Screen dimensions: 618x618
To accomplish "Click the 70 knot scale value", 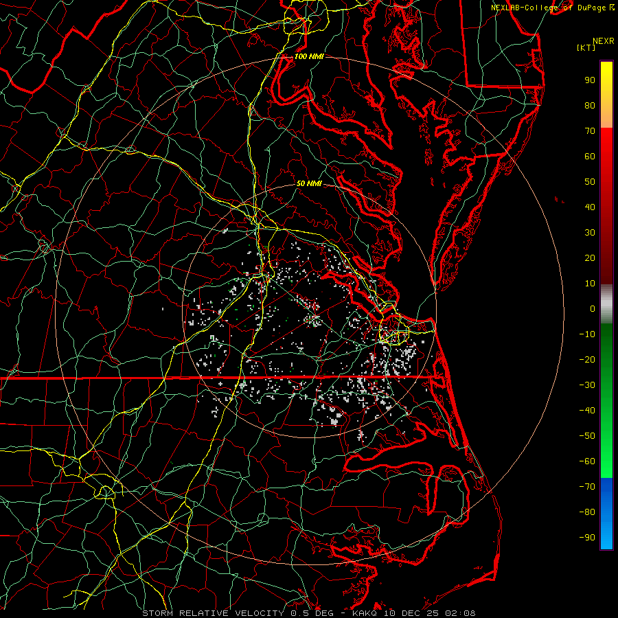I will point(590,131).
